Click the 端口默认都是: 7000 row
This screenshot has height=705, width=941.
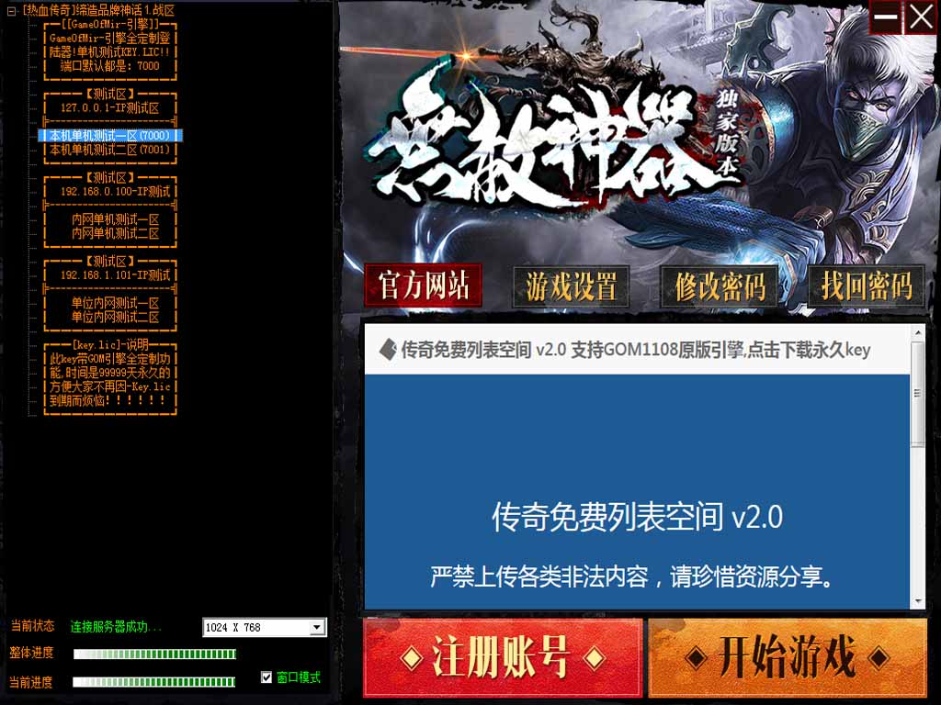[110, 66]
